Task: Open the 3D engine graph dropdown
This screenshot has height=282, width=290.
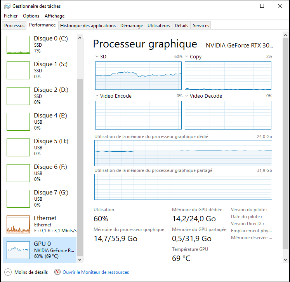Action: 97,57
